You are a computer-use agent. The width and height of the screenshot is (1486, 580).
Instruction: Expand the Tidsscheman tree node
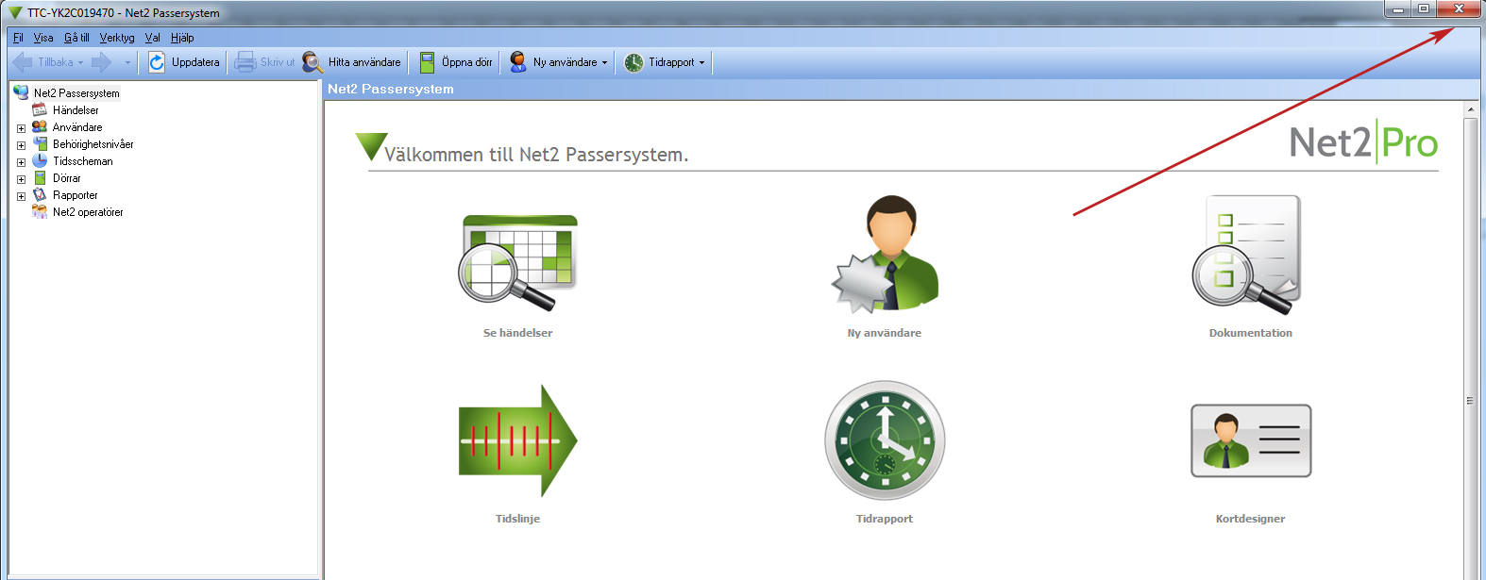point(21,162)
